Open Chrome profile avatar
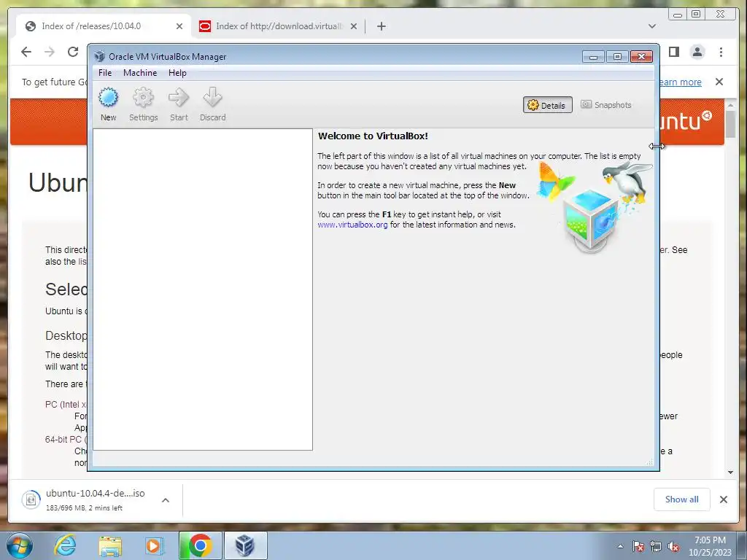747x560 pixels. [x=697, y=52]
